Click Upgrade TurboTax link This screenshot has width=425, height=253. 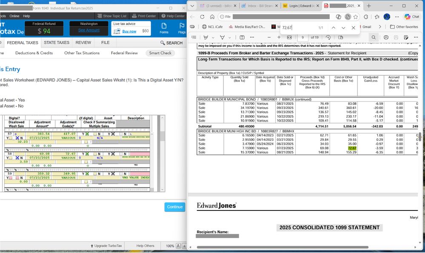(106, 246)
